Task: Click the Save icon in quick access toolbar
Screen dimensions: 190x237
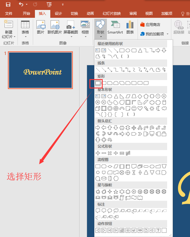Action: [8, 5]
